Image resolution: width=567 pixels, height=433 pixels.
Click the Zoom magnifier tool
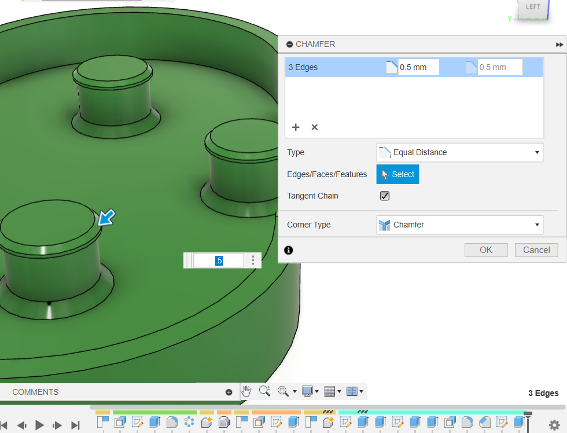point(264,391)
